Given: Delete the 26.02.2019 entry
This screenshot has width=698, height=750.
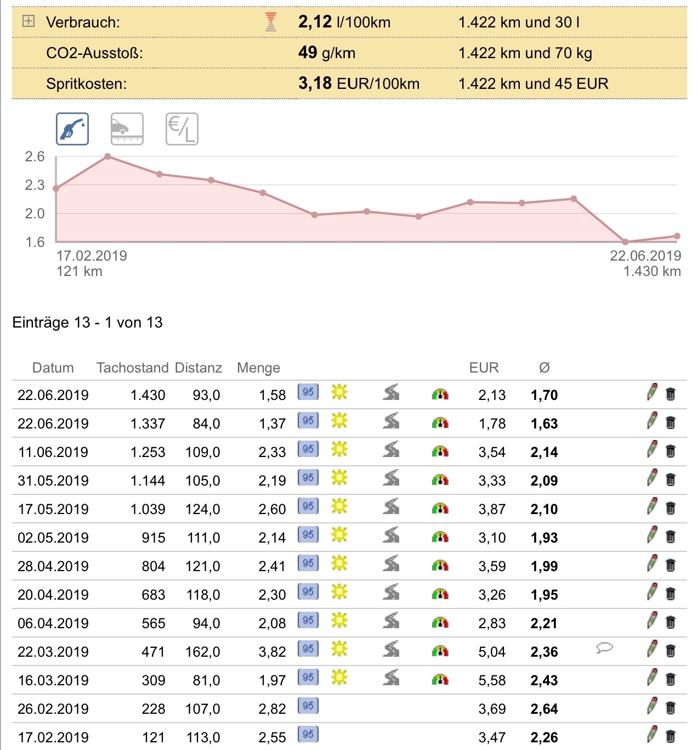Looking at the screenshot, I should (671, 708).
